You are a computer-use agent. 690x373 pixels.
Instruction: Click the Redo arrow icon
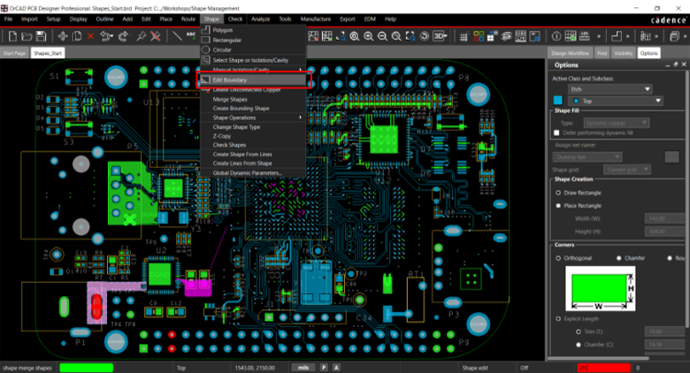[123, 36]
